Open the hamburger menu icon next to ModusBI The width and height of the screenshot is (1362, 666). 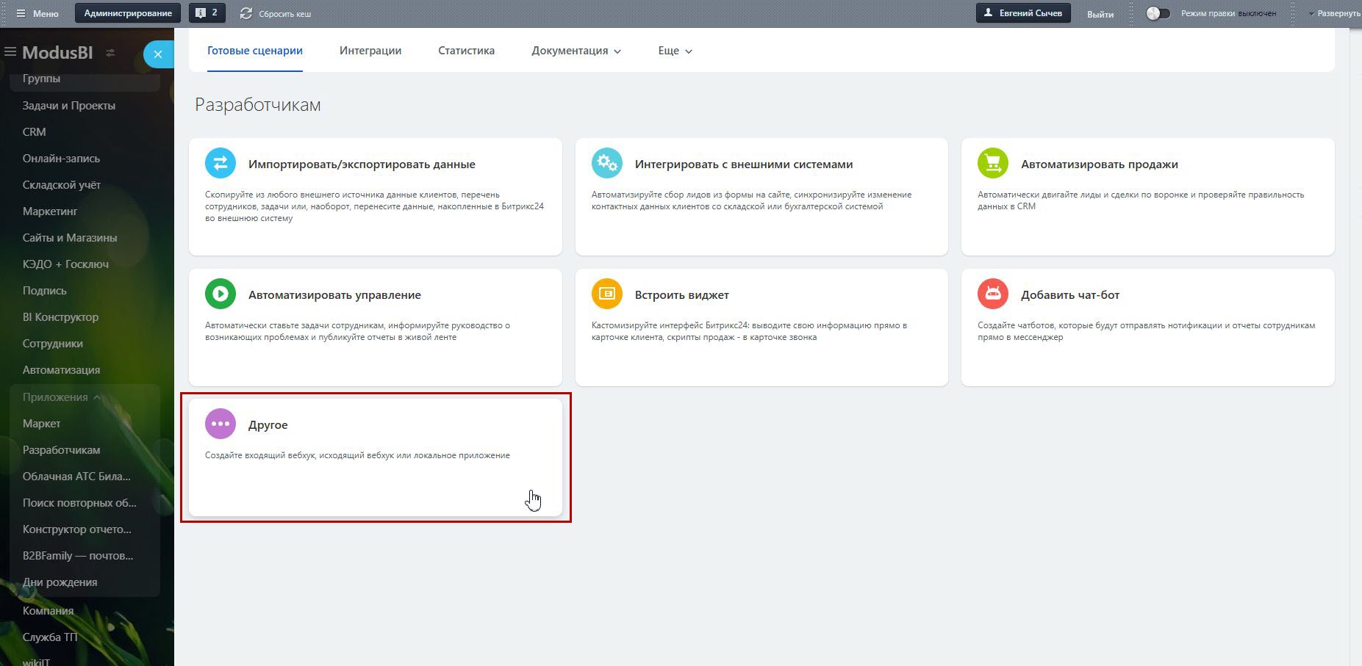[10, 52]
